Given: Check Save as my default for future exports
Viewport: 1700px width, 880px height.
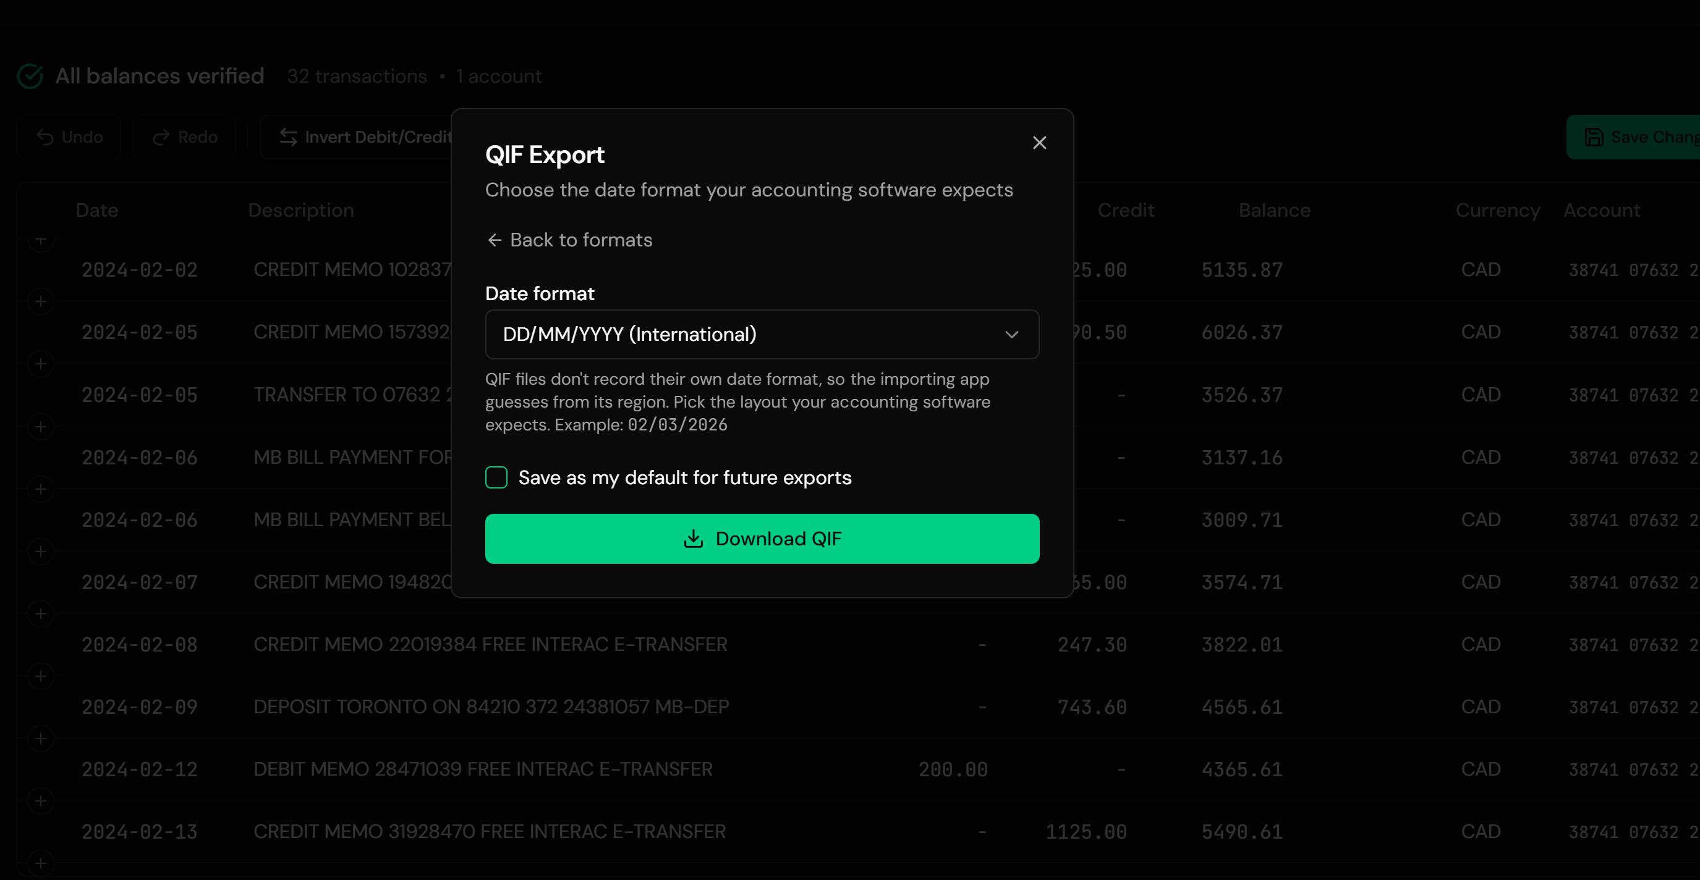Looking at the screenshot, I should (x=496, y=477).
